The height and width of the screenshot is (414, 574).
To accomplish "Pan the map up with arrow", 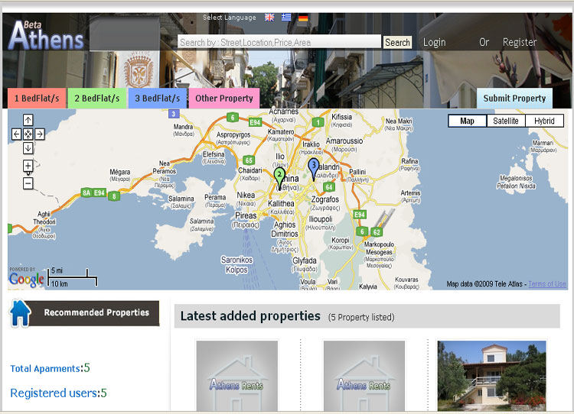I will coord(28,120).
